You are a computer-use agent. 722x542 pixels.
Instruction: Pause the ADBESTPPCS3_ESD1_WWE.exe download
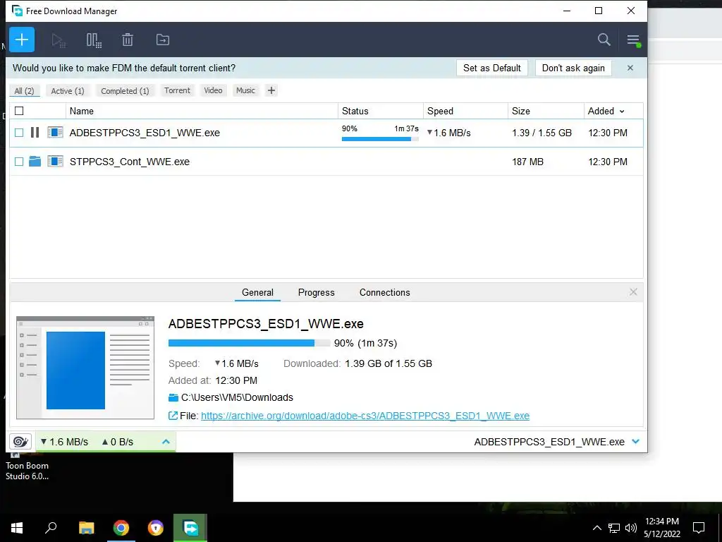point(35,133)
